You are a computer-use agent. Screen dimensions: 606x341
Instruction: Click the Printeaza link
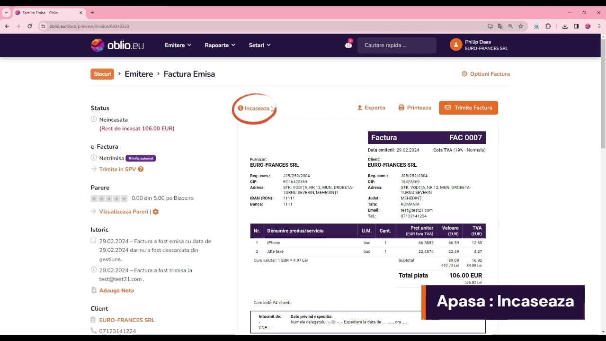(415, 108)
